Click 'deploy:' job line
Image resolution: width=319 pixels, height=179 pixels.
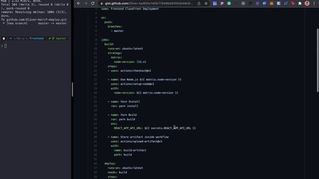(110, 164)
